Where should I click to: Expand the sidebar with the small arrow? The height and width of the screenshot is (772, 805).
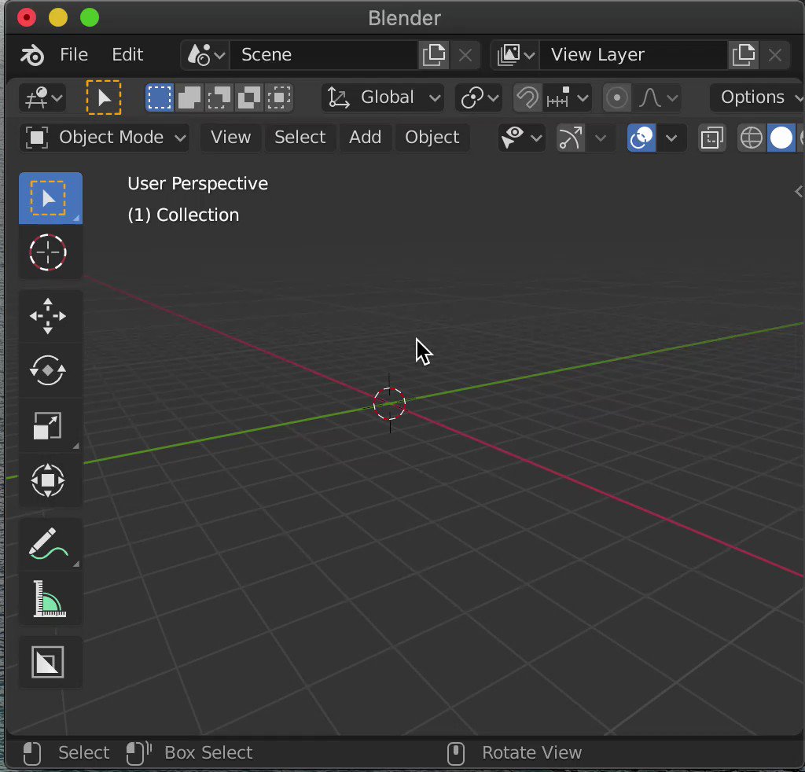point(798,192)
